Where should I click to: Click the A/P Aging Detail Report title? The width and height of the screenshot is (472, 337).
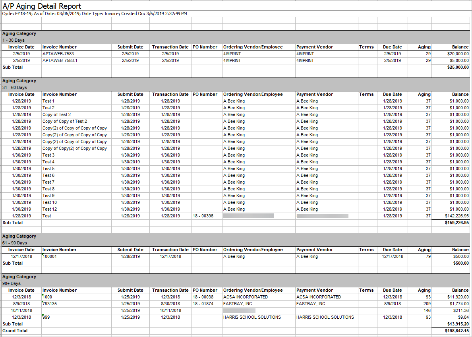(x=42, y=6)
